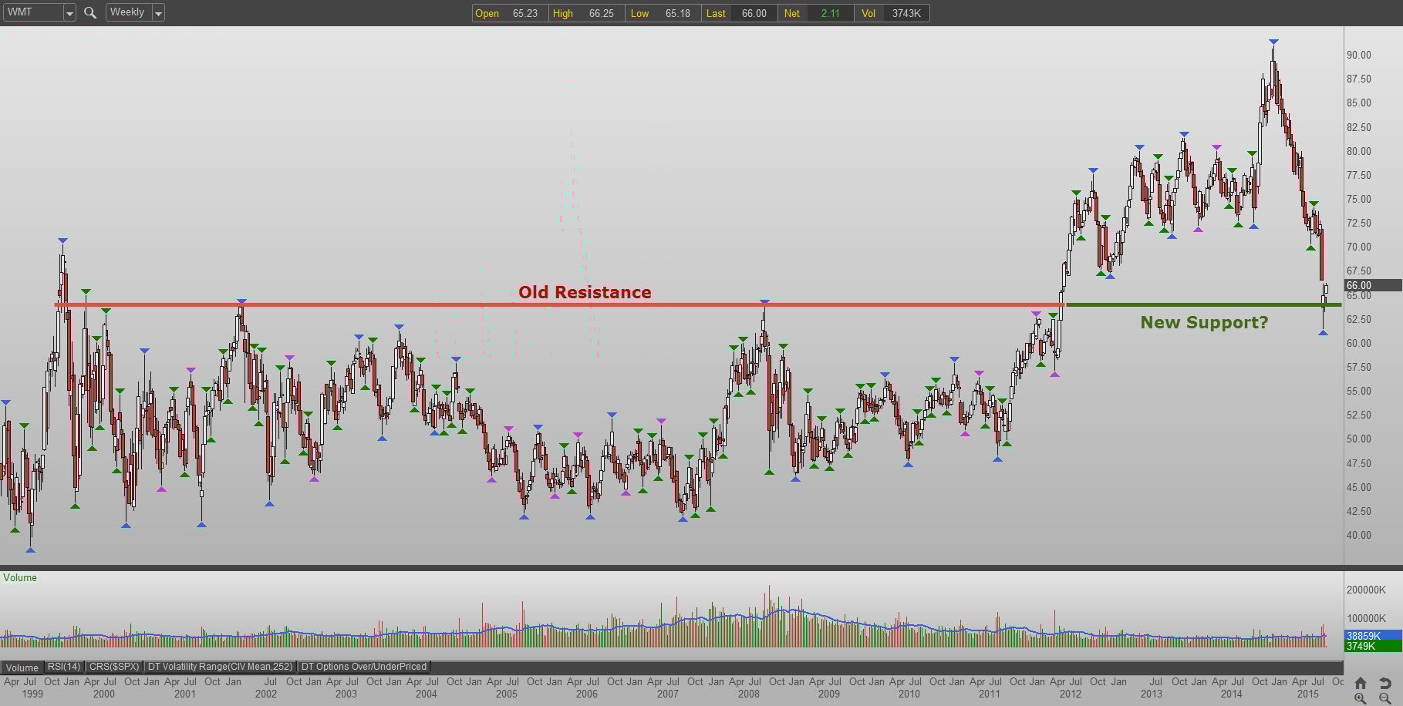
Task: Zoom in using the plus magnifier
Action: 1361,698
